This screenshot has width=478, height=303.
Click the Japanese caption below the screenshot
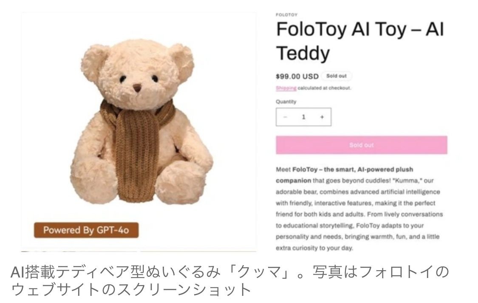tap(230, 280)
